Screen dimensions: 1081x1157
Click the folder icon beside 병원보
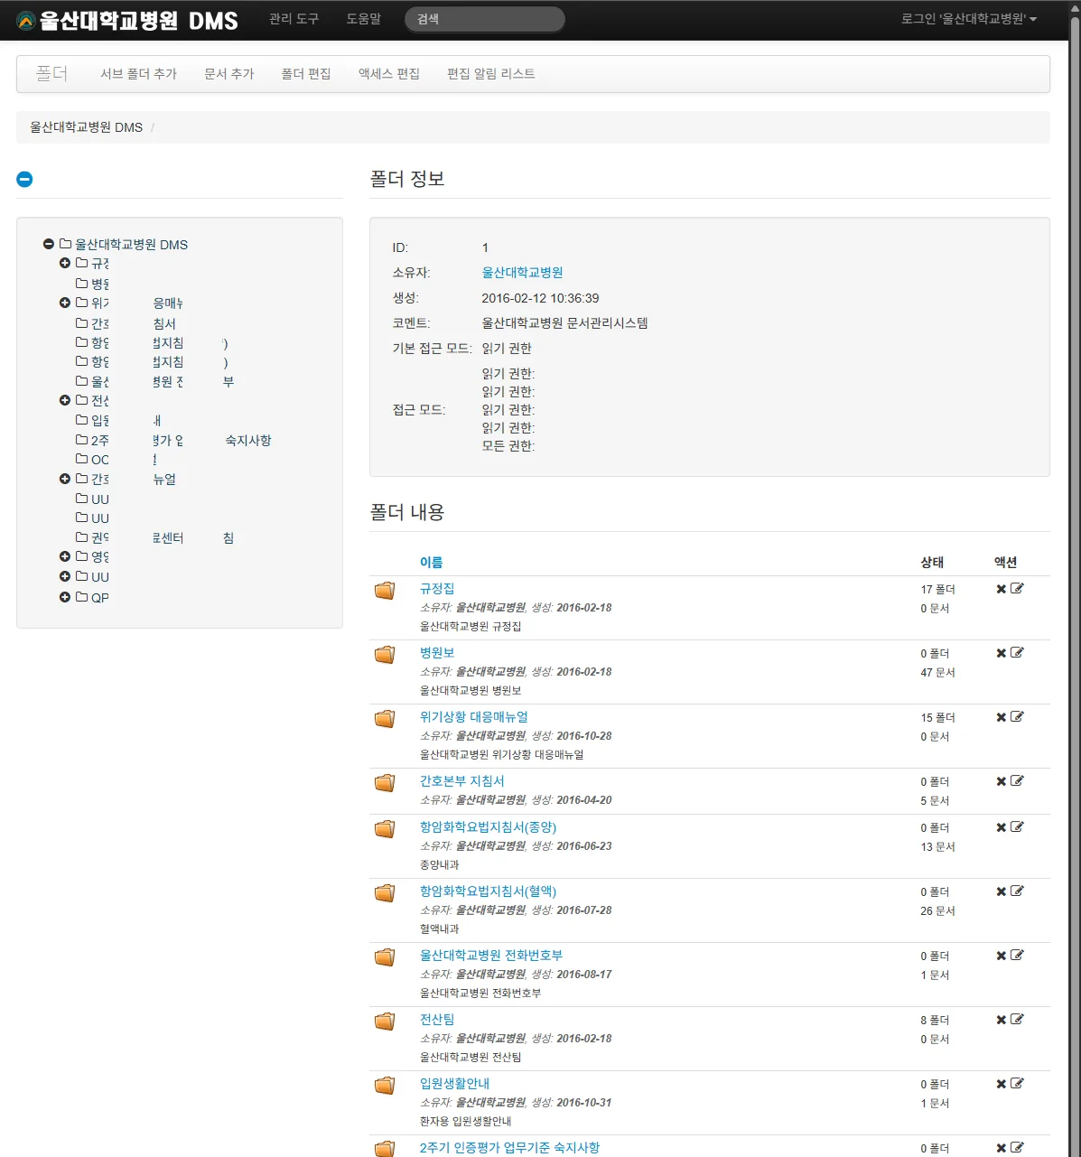click(x=385, y=655)
